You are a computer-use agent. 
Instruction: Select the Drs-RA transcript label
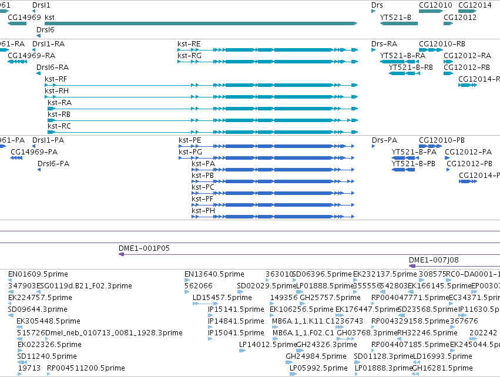click(x=384, y=43)
